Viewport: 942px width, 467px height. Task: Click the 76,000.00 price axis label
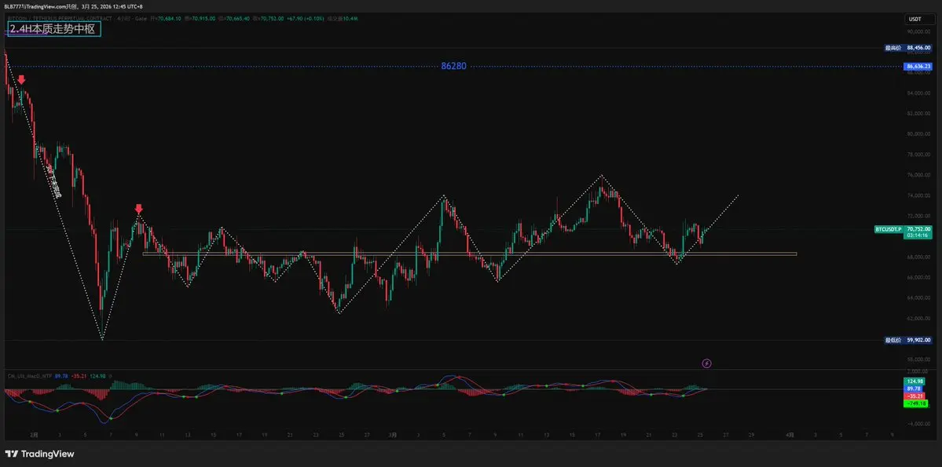pyautogui.click(x=919, y=175)
